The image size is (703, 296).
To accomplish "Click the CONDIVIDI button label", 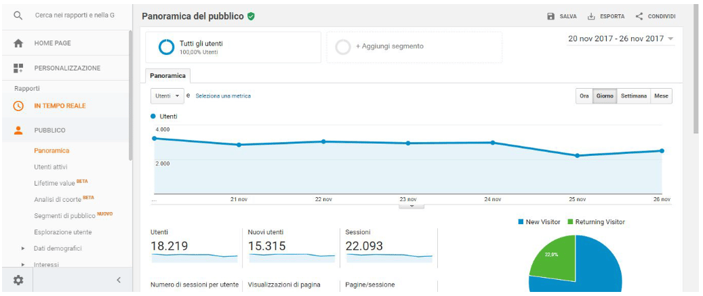I will click(x=662, y=16).
